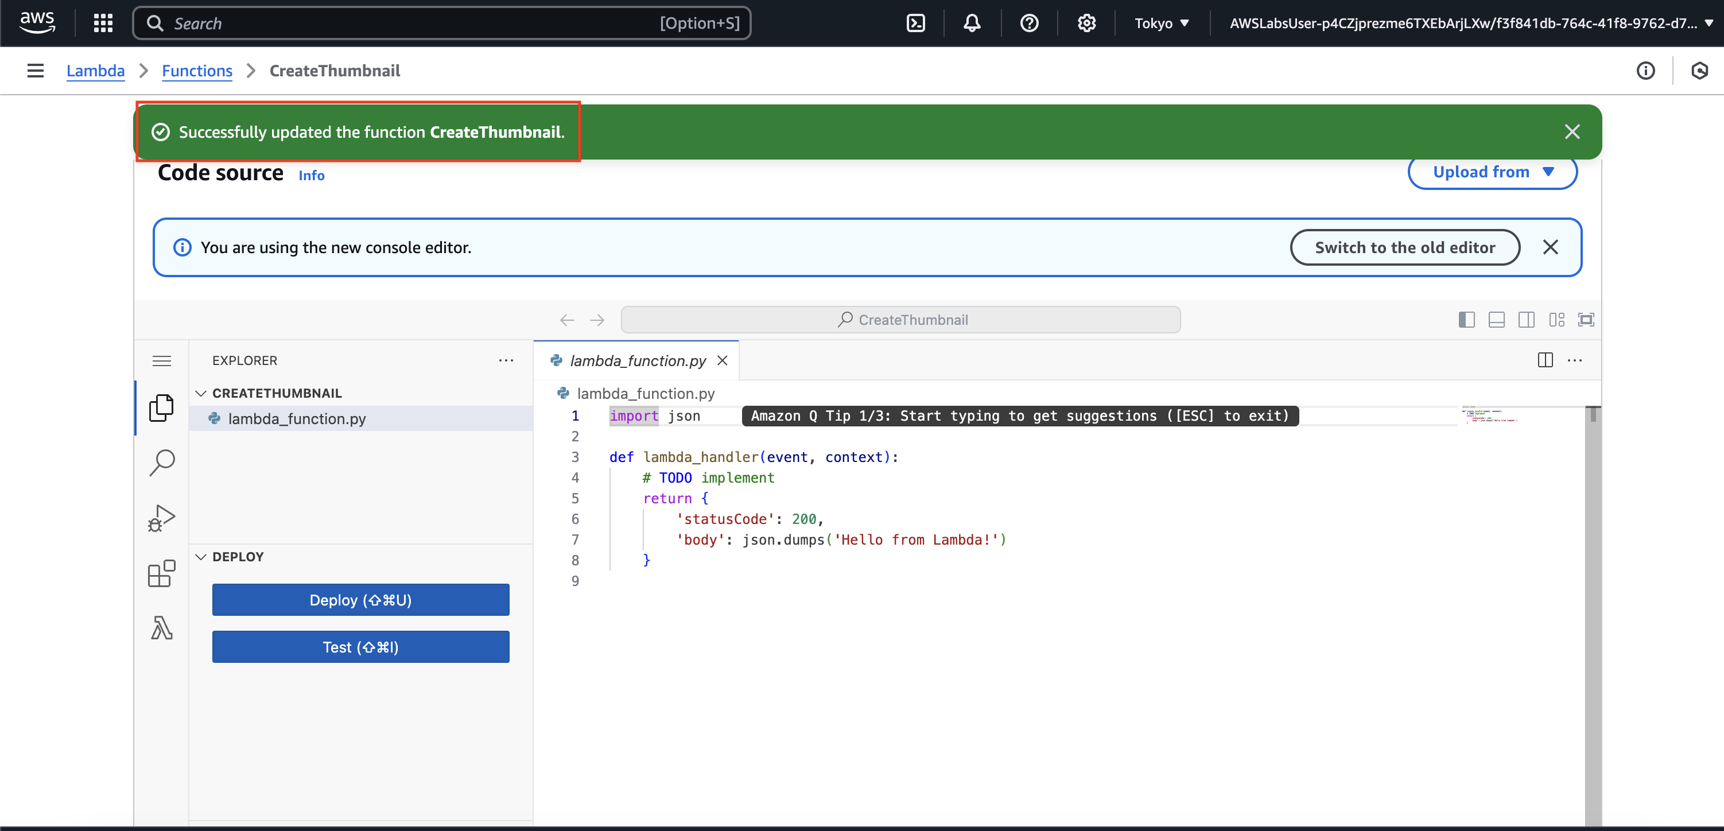Split the editor to the right
1724x831 pixels.
(x=1546, y=360)
